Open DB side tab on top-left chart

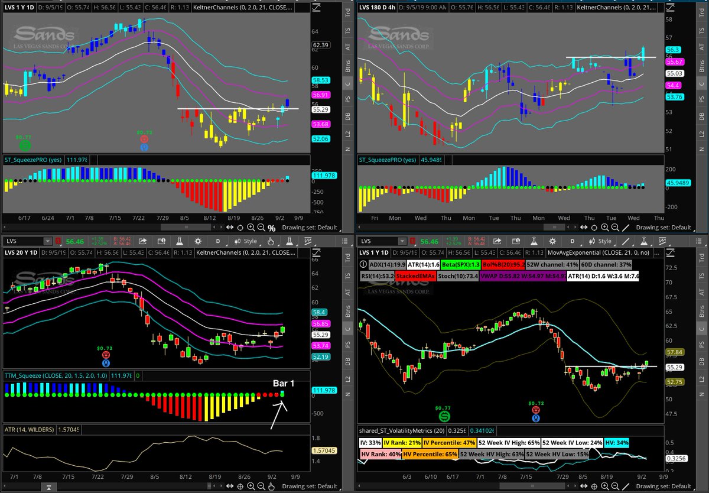tap(348, 117)
